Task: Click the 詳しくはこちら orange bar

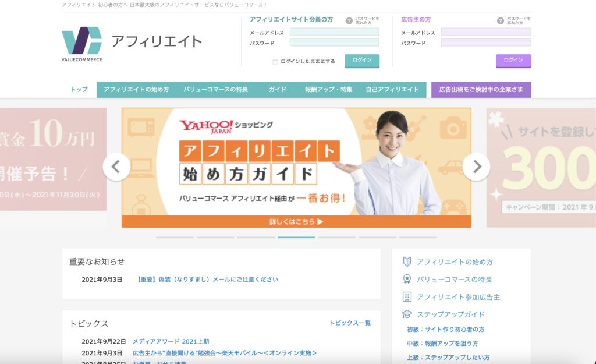Action: point(296,221)
